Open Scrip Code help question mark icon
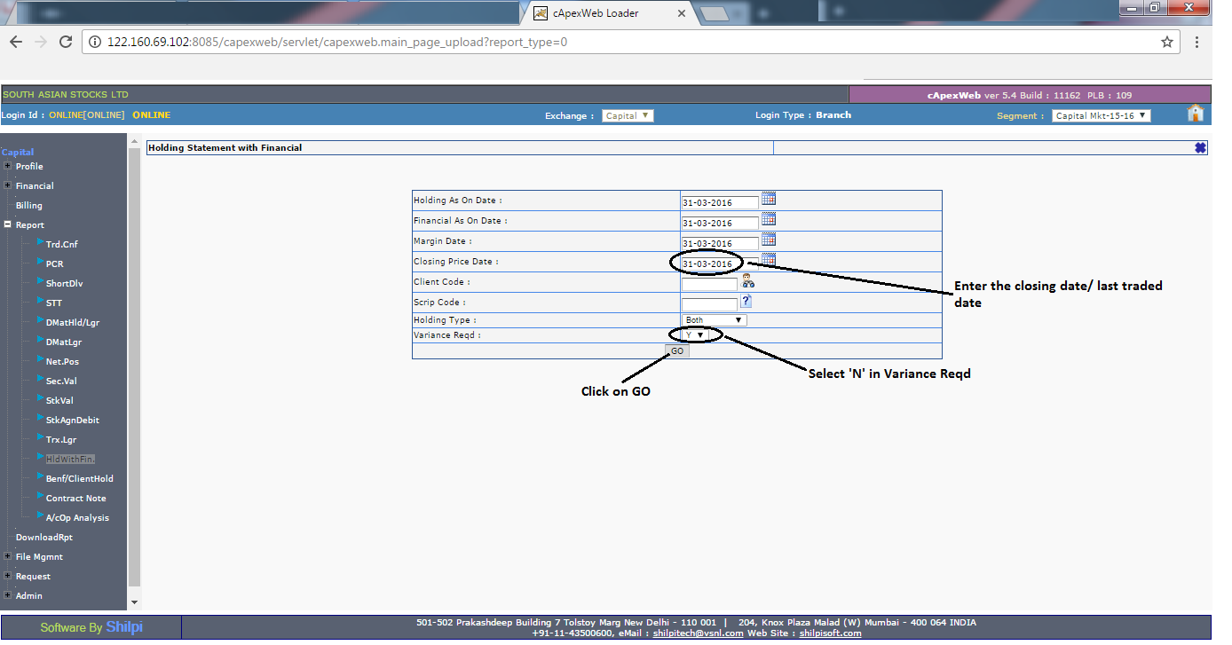The height and width of the screenshot is (645, 1232). (x=746, y=302)
